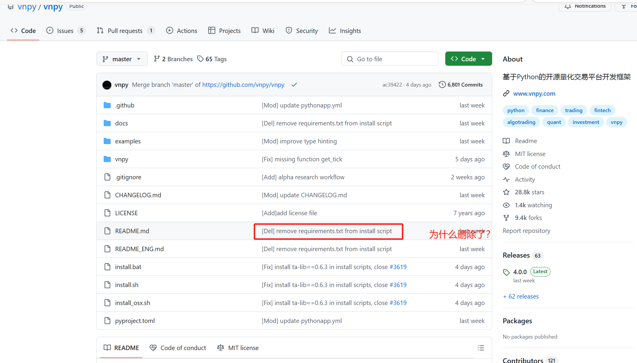Open the .github folder icon
The height and width of the screenshot is (363, 637).
click(x=107, y=105)
